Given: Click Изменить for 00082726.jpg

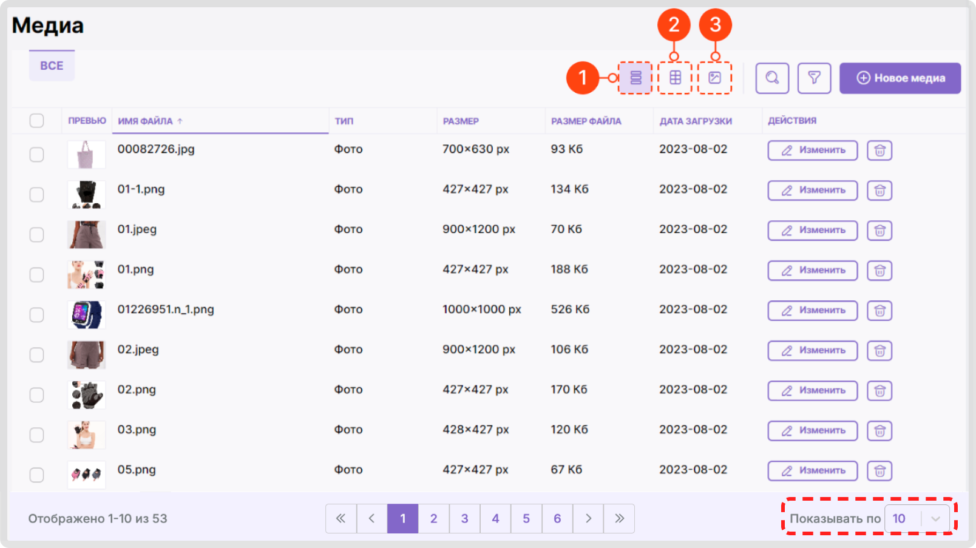Looking at the screenshot, I should click(813, 150).
